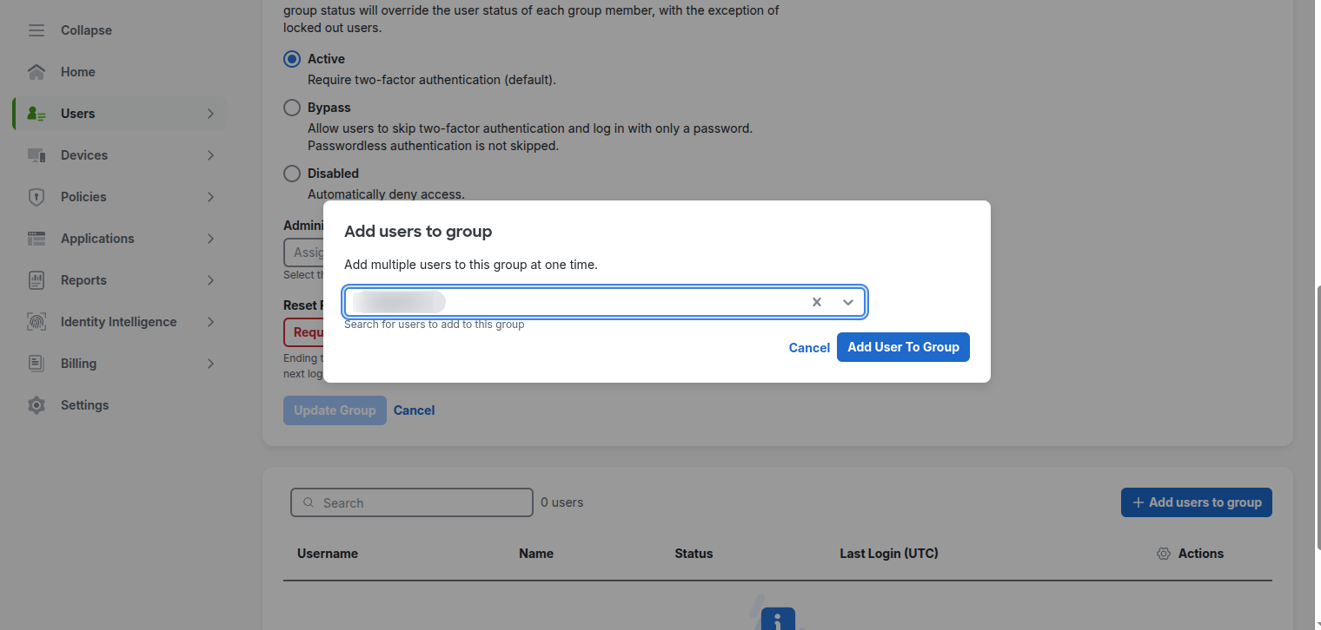Select the Disabled status radio button
The width and height of the screenshot is (1321, 630).
292,174
